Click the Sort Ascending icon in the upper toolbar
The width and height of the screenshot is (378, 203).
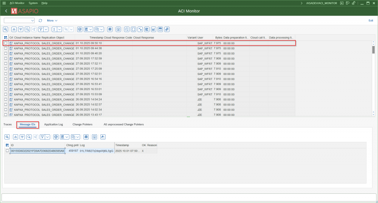click(x=14, y=29)
